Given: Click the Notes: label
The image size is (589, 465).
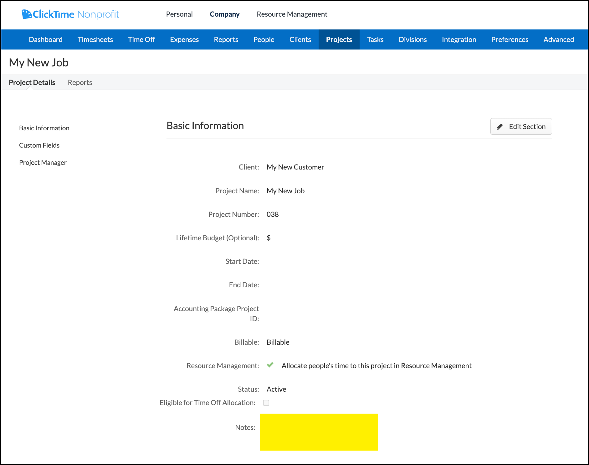Looking at the screenshot, I should click(245, 427).
